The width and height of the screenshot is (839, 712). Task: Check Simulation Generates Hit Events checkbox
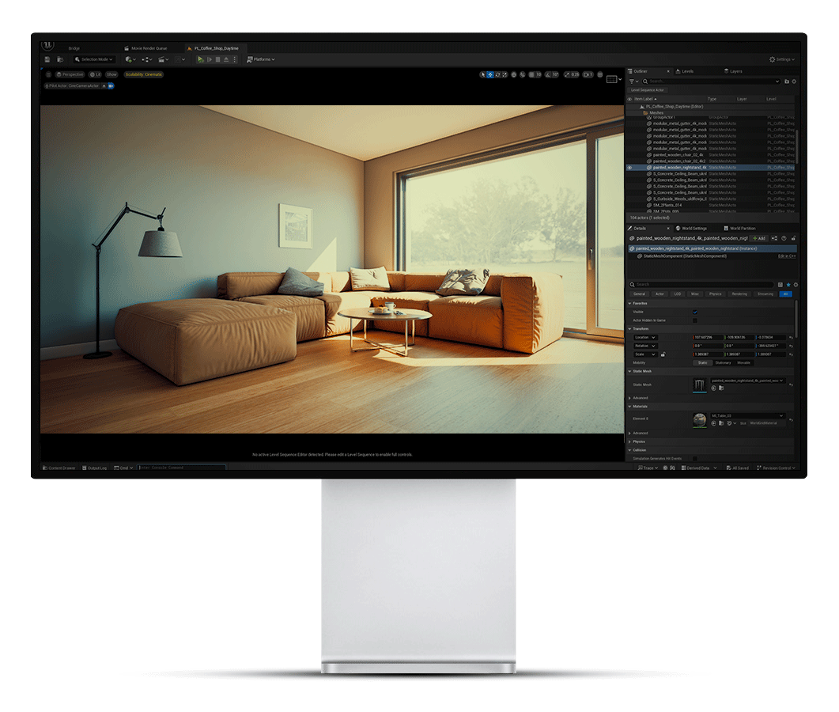click(x=695, y=459)
